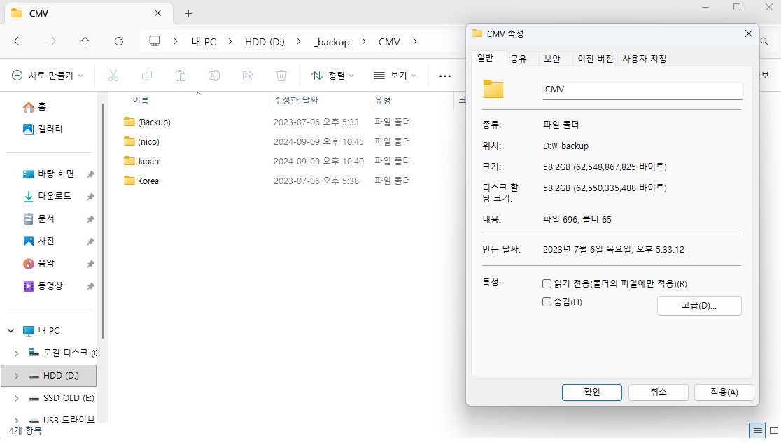Click 내 PC in address breadcrumb
Viewport: 781px width, 445px height.
(x=204, y=42)
